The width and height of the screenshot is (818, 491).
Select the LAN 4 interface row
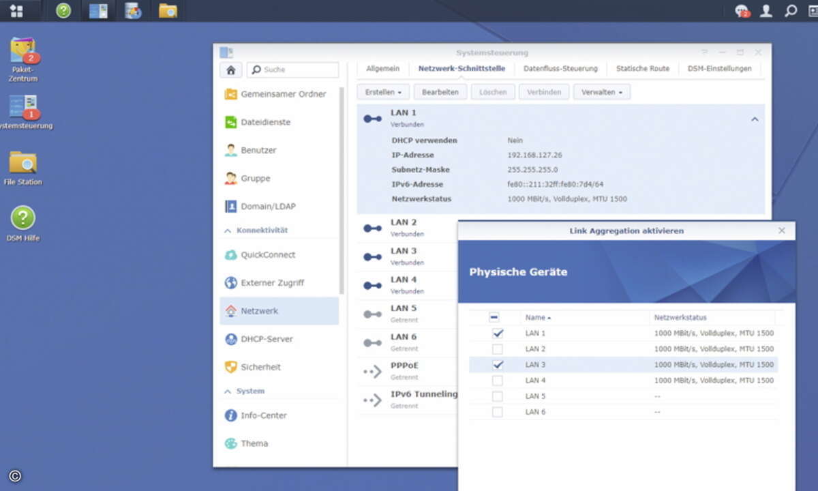coord(407,285)
